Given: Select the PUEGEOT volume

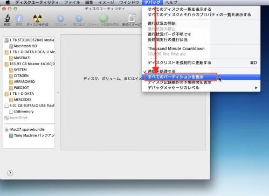Looking at the screenshot, I should tap(19, 88).
